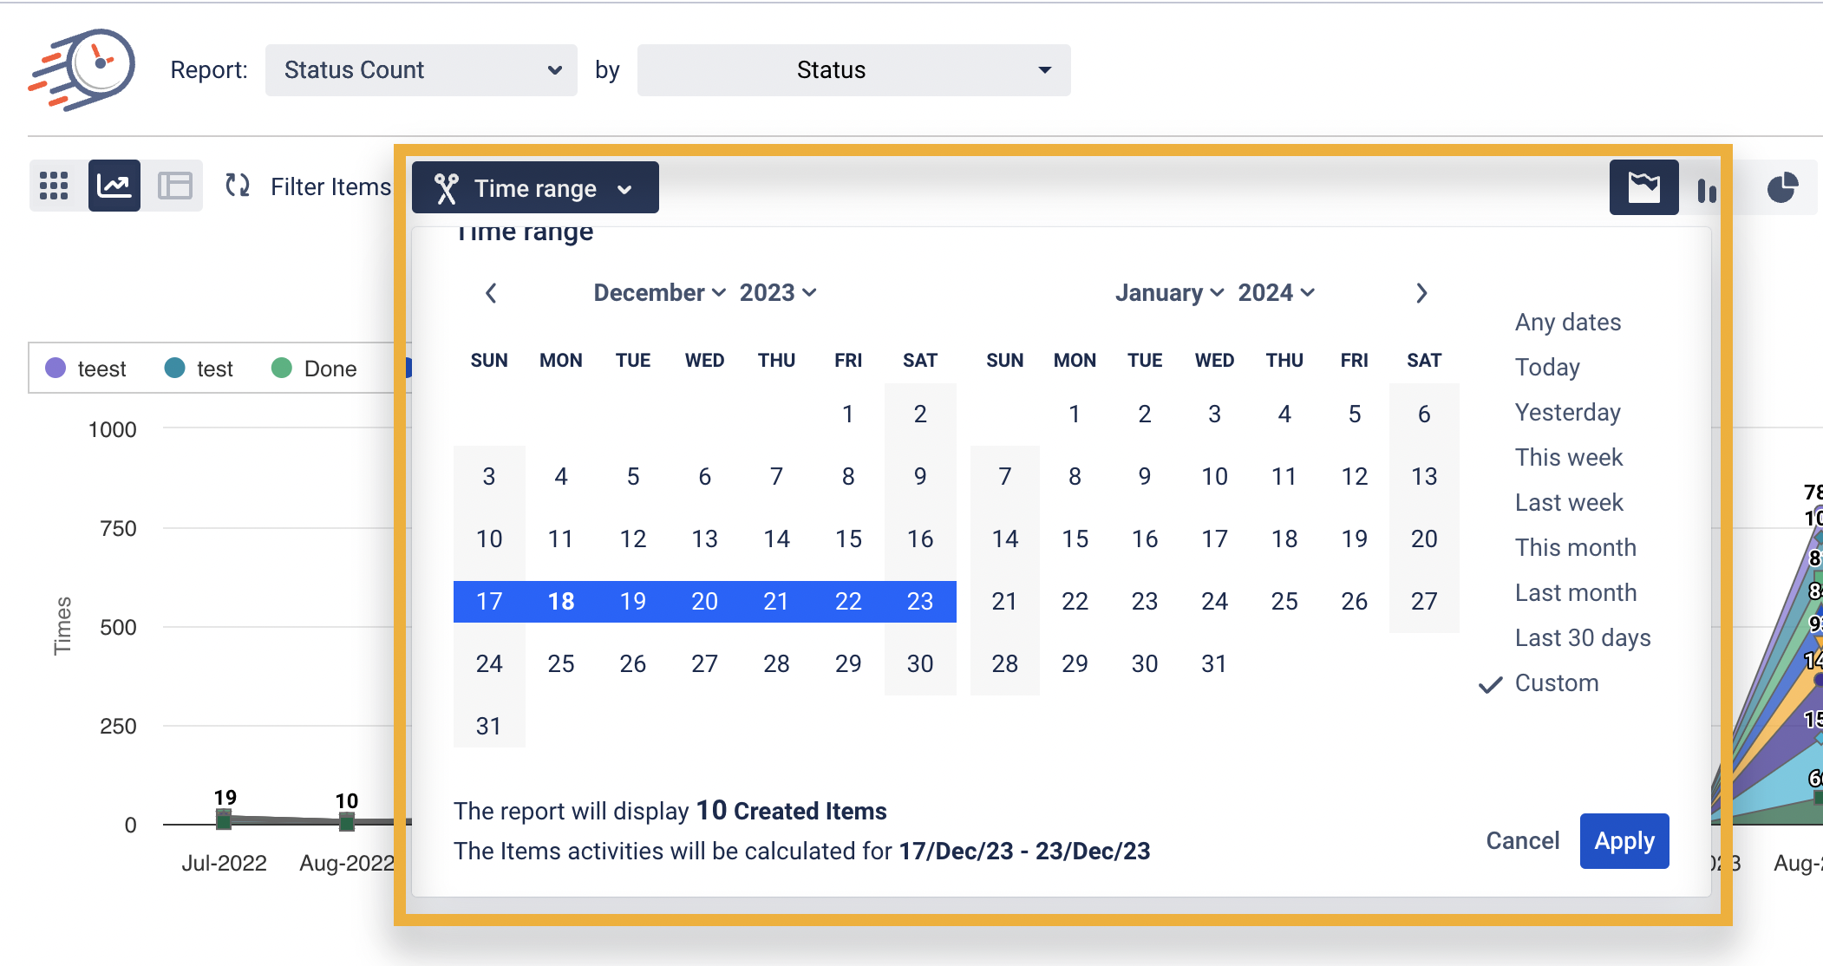
Task: Go to previous month in calendar
Action: pos(491,293)
